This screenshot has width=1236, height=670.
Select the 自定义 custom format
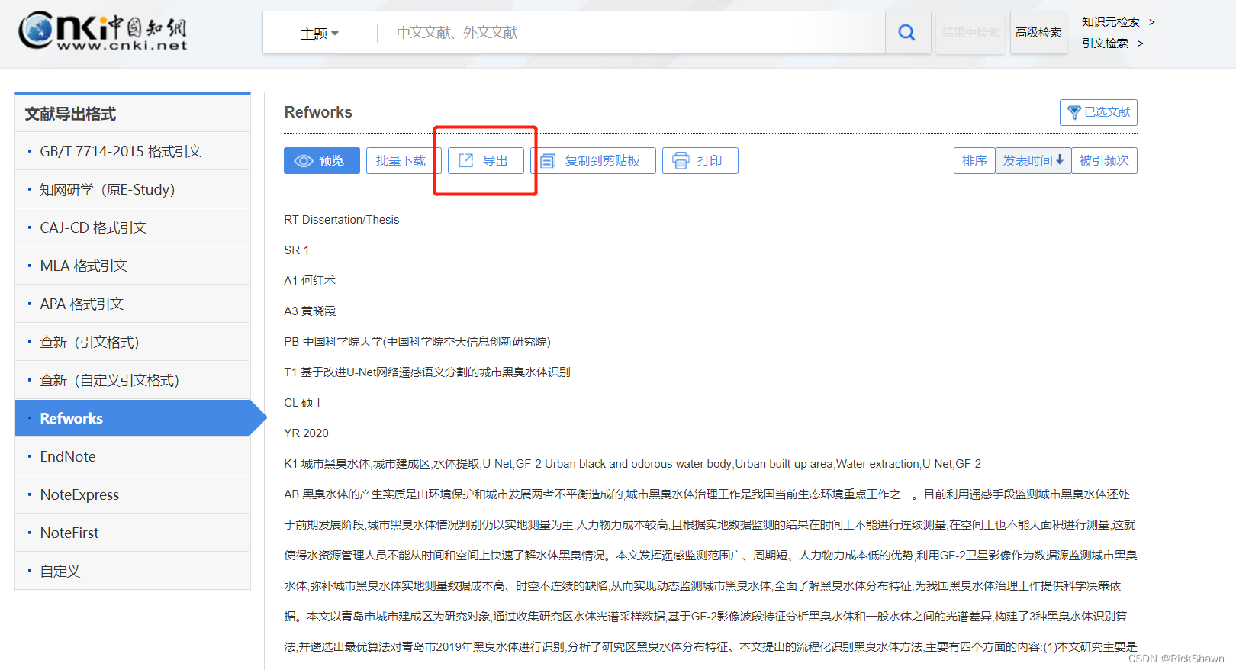pos(133,571)
